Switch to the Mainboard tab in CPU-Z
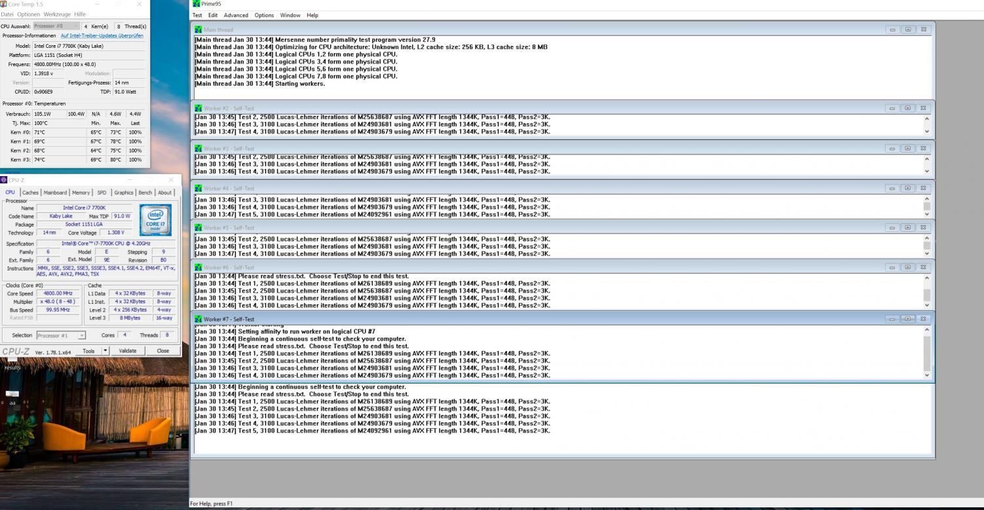This screenshot has height=510, width=984. (x=55, y=192)
